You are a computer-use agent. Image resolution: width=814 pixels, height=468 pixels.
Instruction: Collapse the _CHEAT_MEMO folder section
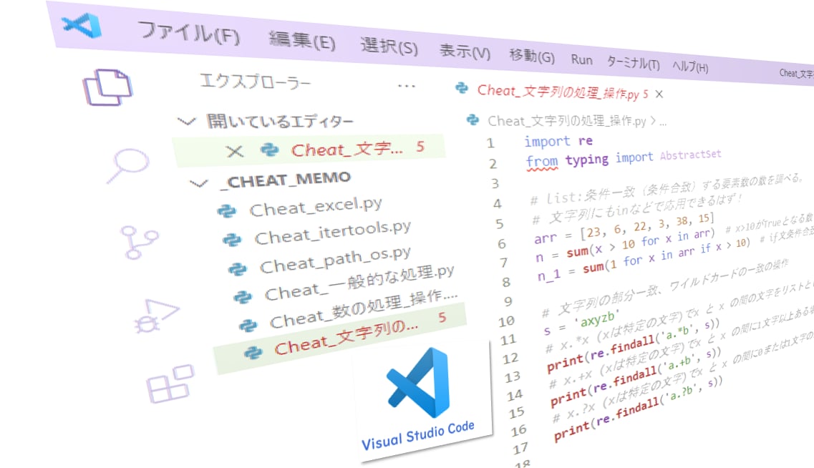click(x=198, y=183)
